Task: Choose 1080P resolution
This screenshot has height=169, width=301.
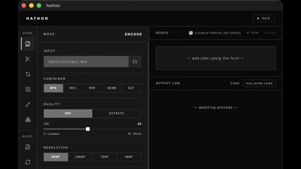Action: (80, 157)
